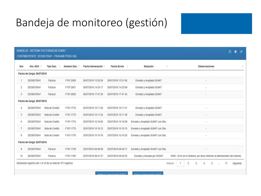Click document number F107-1760

click(71, 156)
